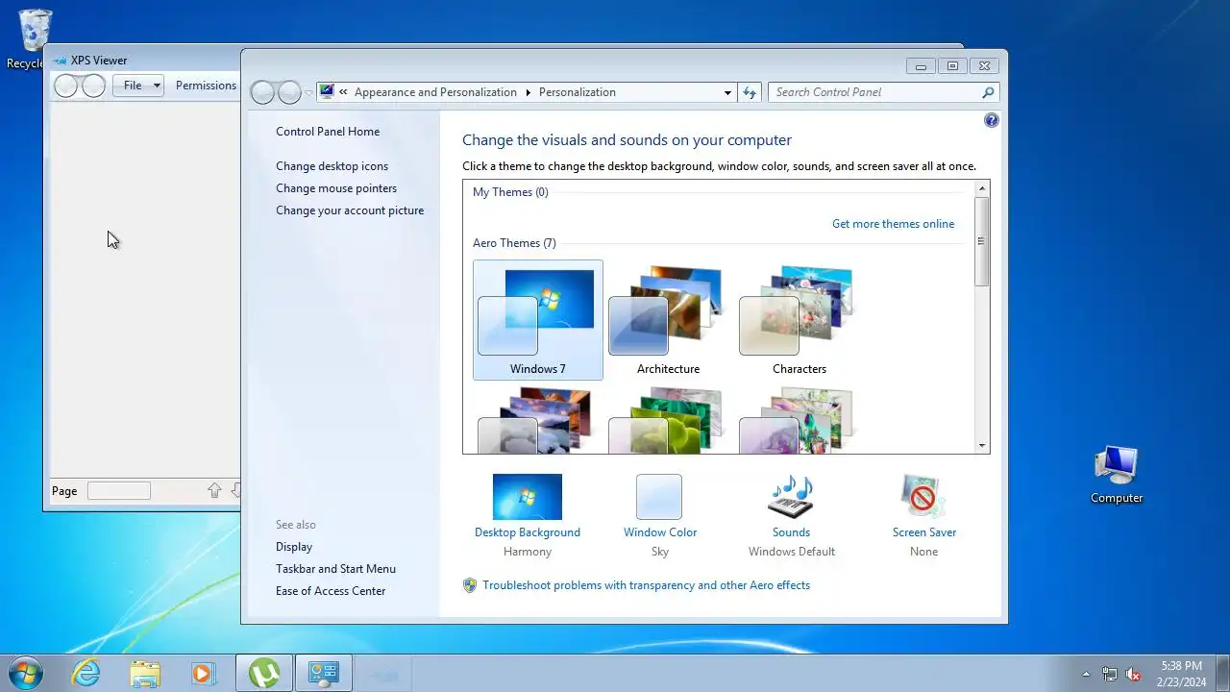Open File menu in XPS Viewer
This screenshot has width=1230, height=692.
click(x=138, y=86)
